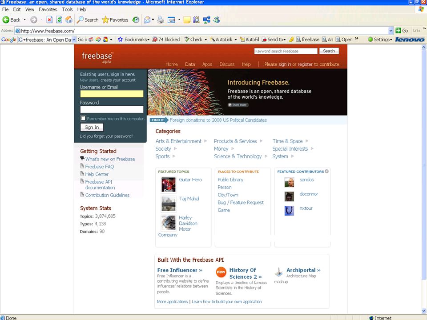Open the Public Library contribute link

[230, 180]
